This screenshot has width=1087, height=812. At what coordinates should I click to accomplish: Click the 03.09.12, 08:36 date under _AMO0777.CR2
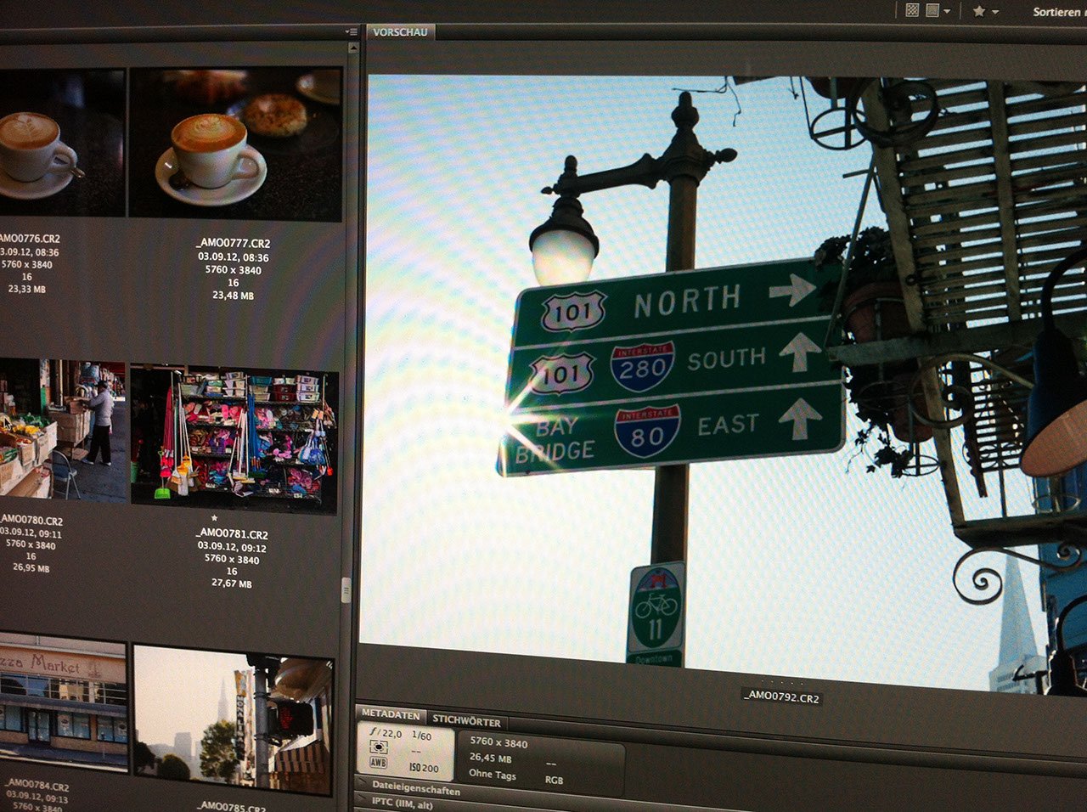pyautogui.click(x=234, y=257)
